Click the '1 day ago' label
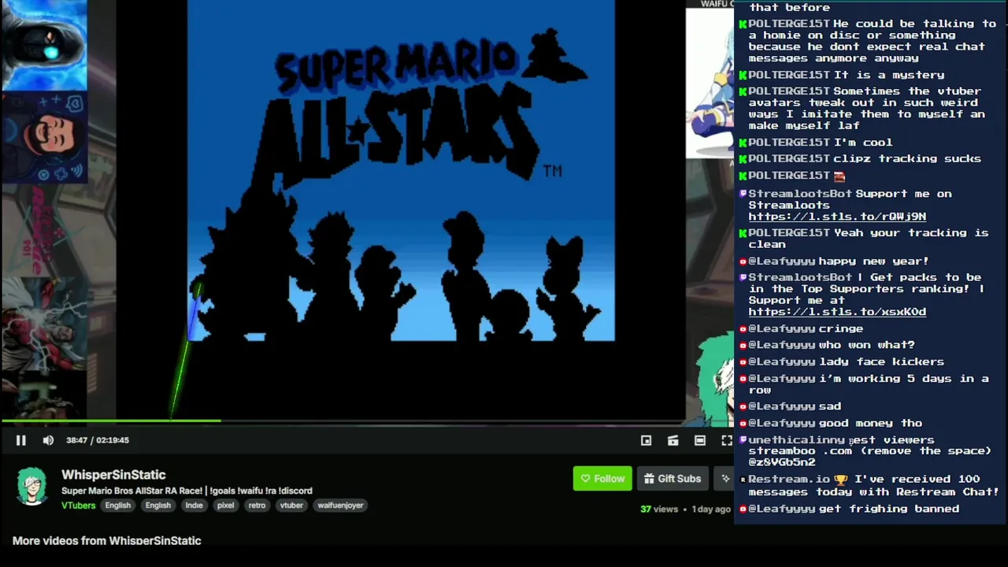The width and height of the screenshot is (1008, 567). (x=711, y=510)
